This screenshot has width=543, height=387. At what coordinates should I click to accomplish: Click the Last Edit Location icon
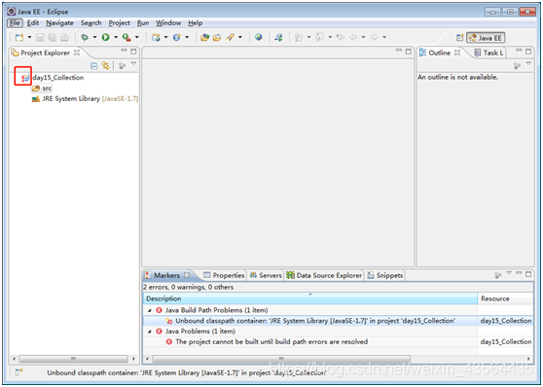[341, 37]
